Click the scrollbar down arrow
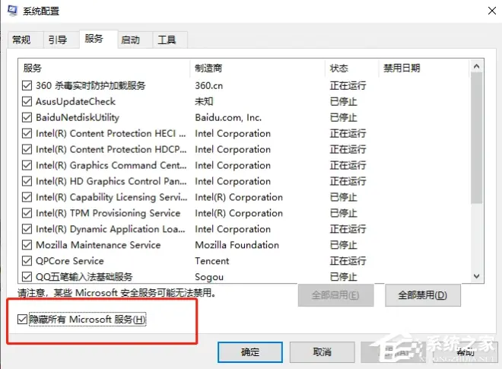The height and width of the screenshot is (369, 502). click(x=476, y=276)
